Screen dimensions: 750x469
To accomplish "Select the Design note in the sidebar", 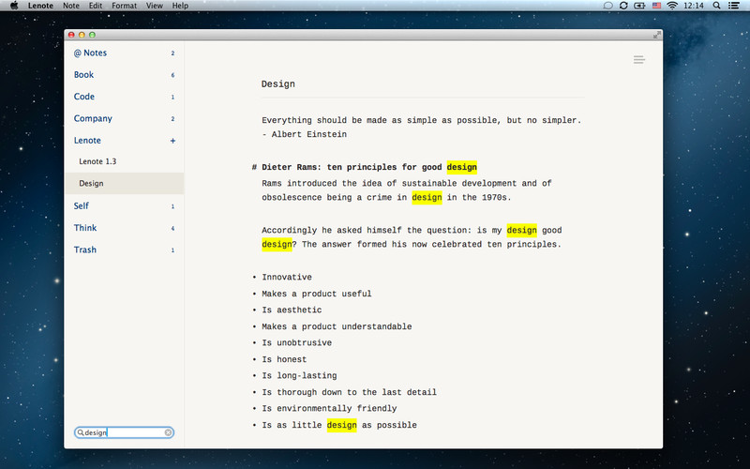I will click(x=125, y=183).
